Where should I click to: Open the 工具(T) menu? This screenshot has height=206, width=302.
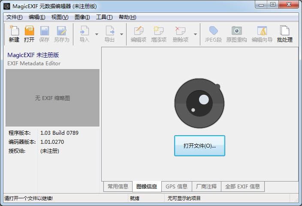104,17
